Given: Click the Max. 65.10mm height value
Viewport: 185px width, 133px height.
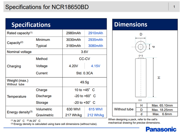Looking at the screenshot, I should point(163,105).
